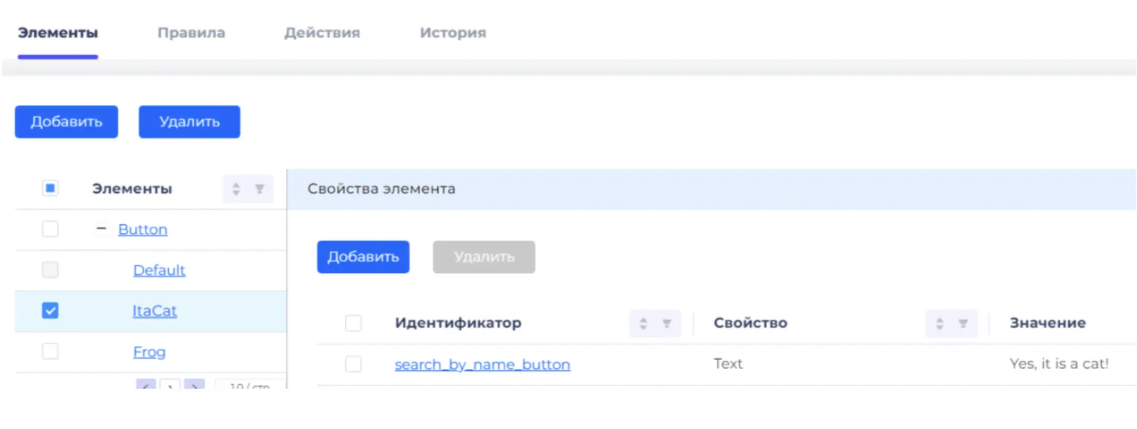Filter the Идентификатор column

coord(667,323)
